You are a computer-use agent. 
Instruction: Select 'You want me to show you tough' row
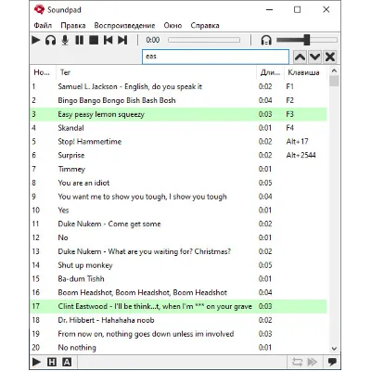pyautogui.click(x=178, y=197)
